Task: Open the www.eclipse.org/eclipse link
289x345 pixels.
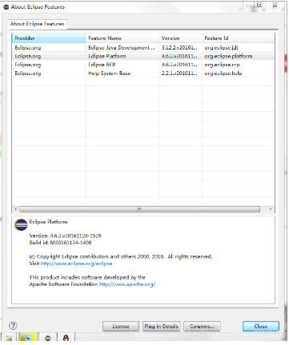Action: coord(76,264)
